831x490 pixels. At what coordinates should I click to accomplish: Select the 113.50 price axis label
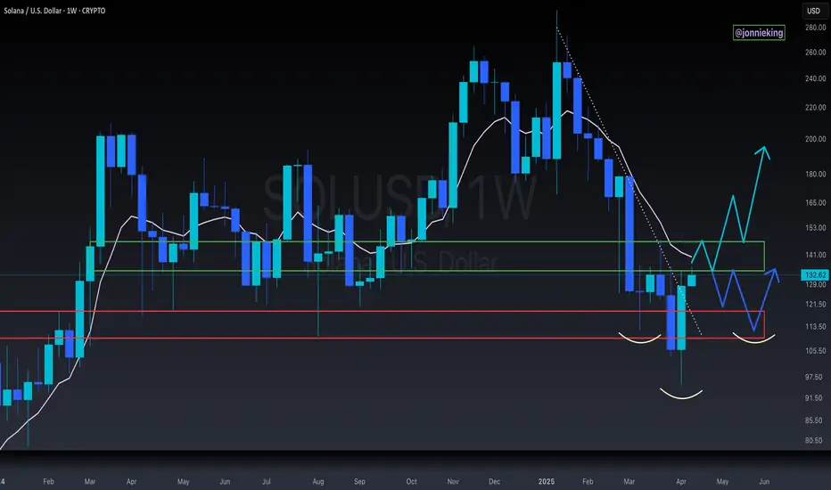[815, 327]
